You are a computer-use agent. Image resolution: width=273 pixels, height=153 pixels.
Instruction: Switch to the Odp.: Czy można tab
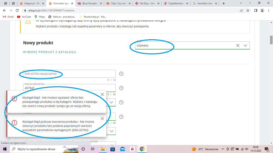[118, 3]
